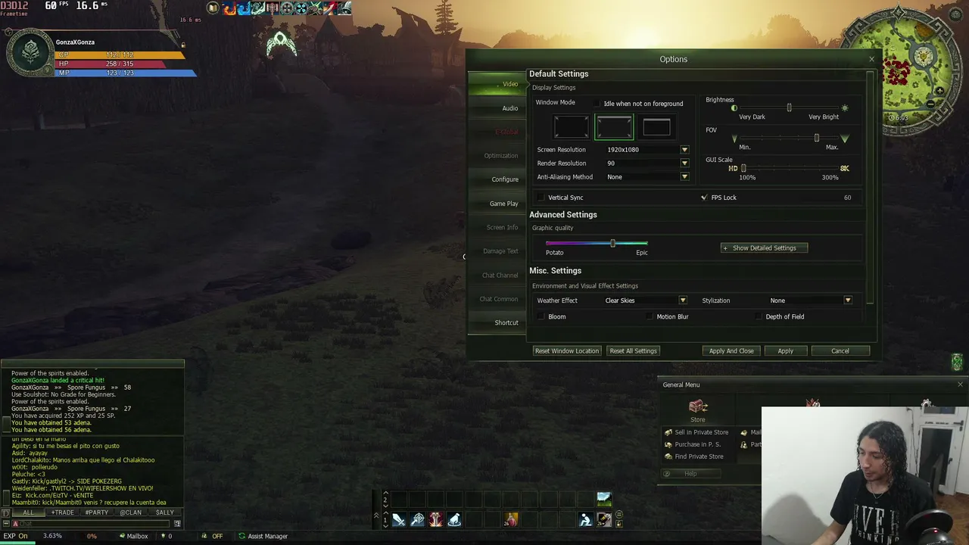Viewport: 969px width, 545px height.
Task: Open the Shortcut options tab
Action: click(498, 323)
